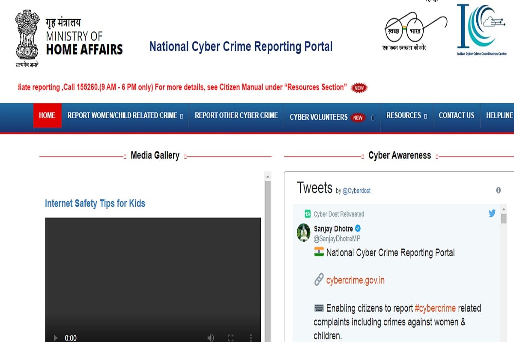Open the Helpline menu item

(x=499, y=115)
